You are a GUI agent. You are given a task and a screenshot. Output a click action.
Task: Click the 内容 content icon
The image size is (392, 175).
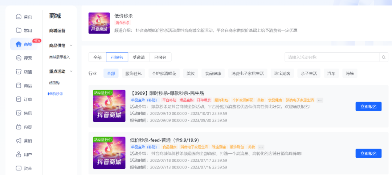click(19, 127)
